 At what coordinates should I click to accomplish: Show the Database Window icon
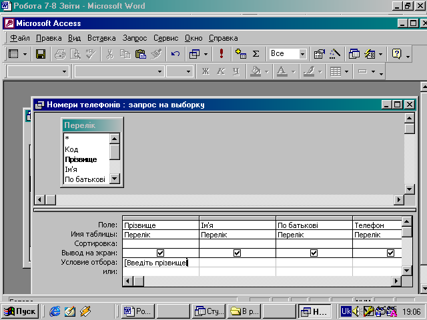point(354,53)
